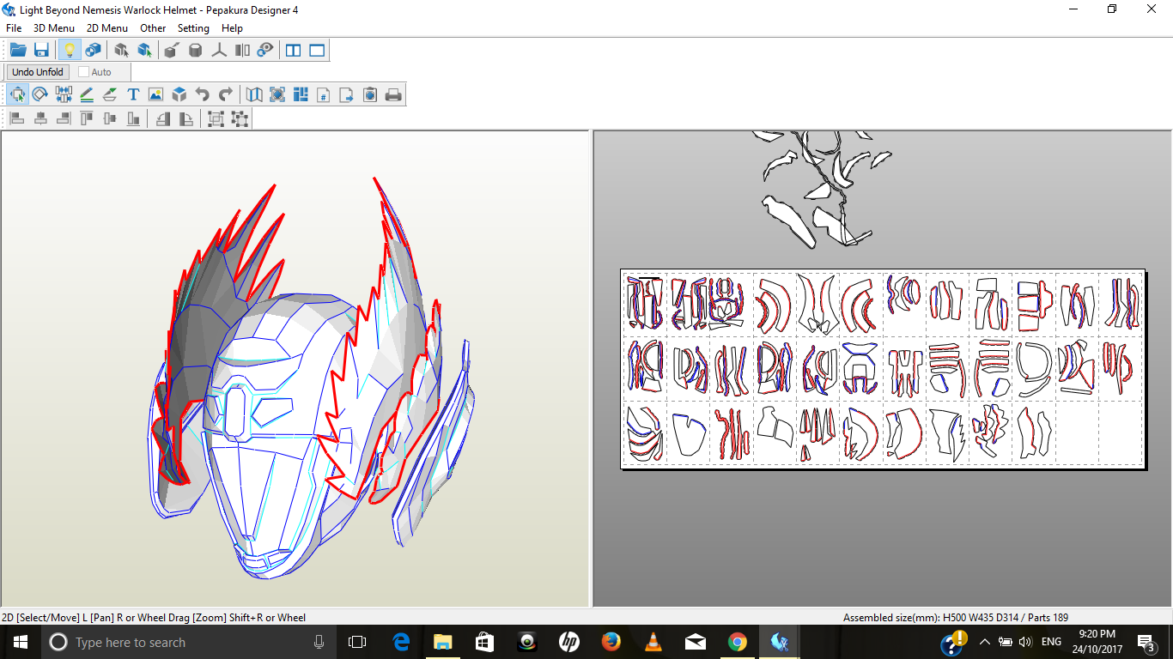The image size is (1173, 659).
Task: Click the Redo arrow
Action: [226, 94]
